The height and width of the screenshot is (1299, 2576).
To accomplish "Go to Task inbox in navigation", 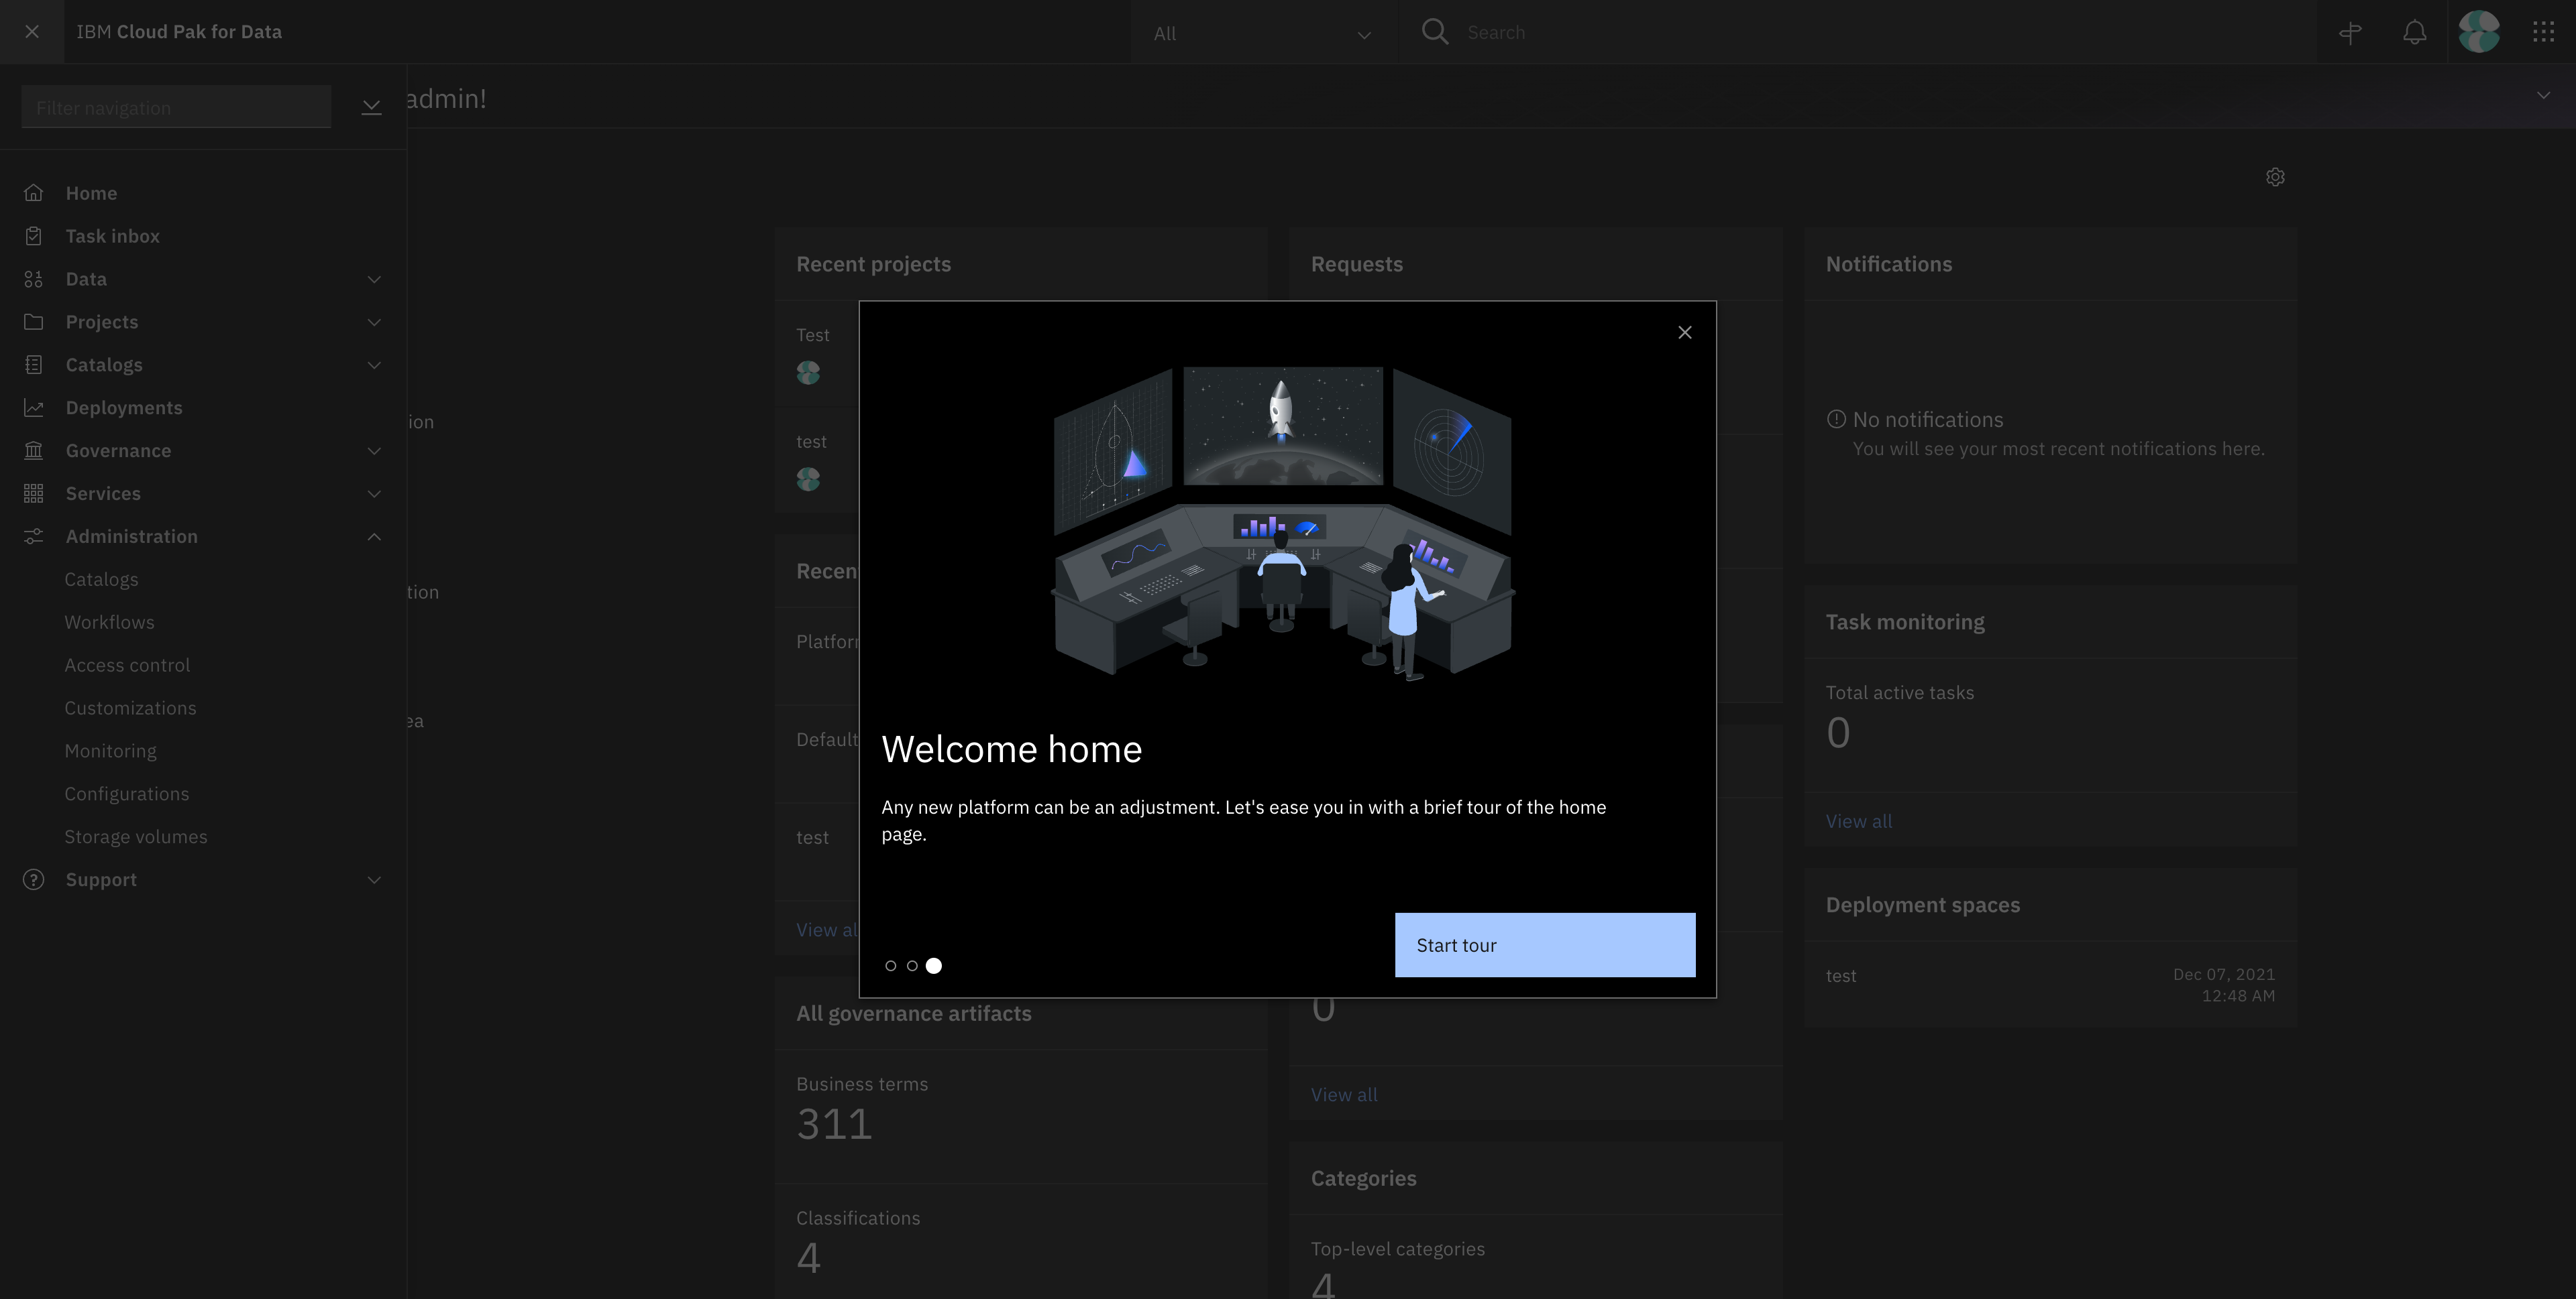I will [x=112, y=236].
